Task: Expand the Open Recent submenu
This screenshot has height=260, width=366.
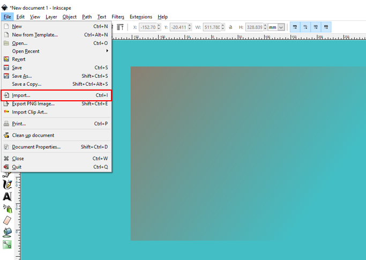Action: [x=107, y=51]
